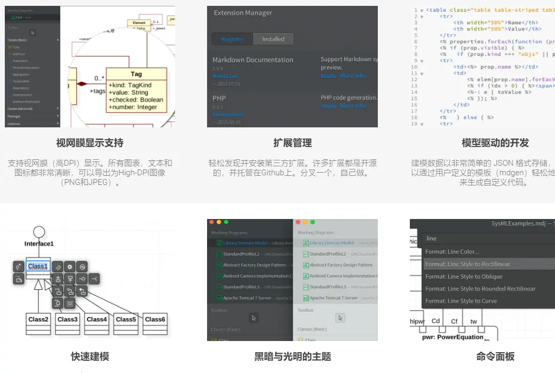Click the provided interface lollipop icon
Screen dimensions: 555x373
[82, 279]
